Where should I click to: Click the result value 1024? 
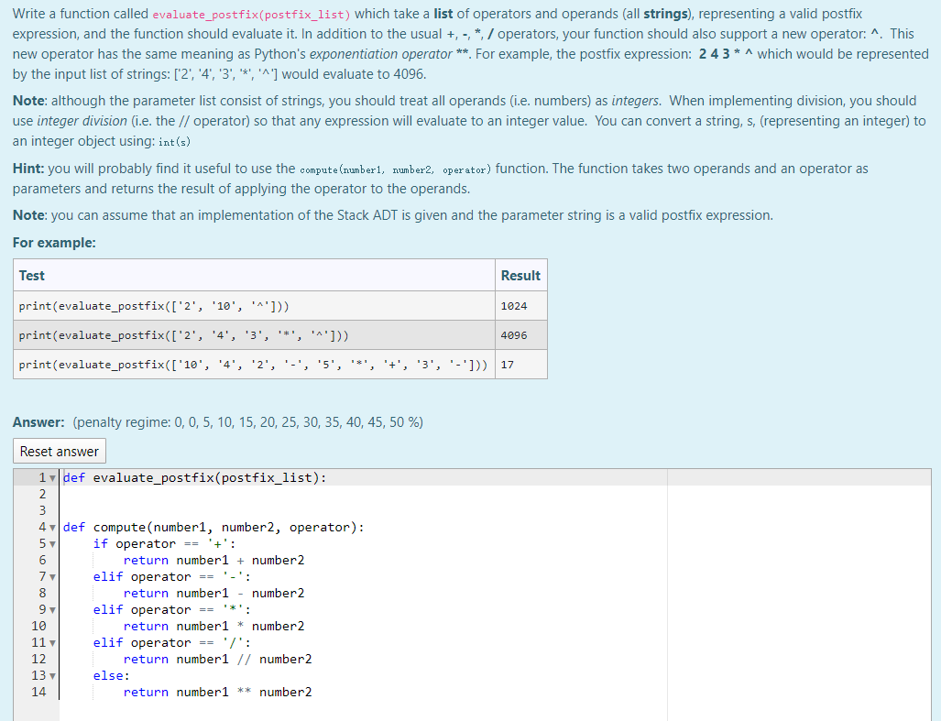(514, 305)
